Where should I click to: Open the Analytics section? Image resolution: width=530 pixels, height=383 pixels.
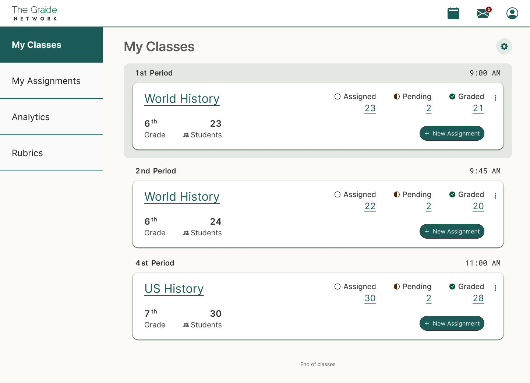pyautogui.click(x=31, y=117)
